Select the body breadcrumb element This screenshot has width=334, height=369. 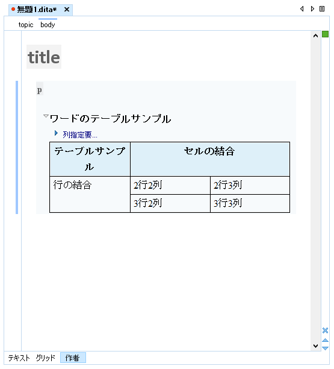click(48, 25)
